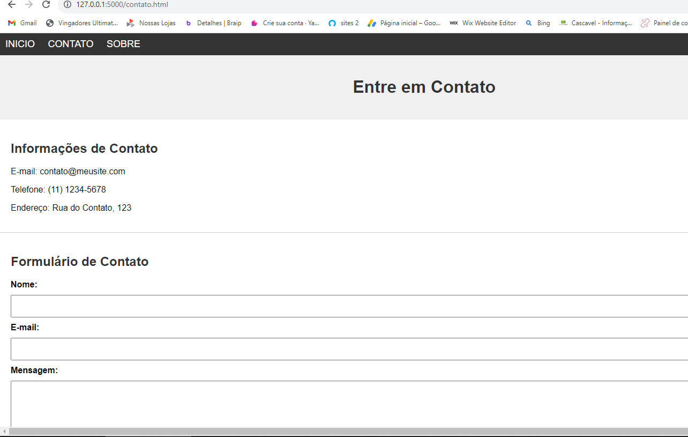Click the browser forward arrow
688x437 pixels.
tap(29, 5)
